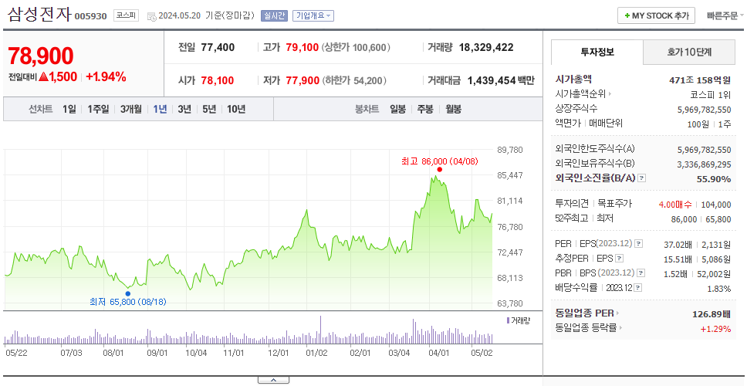Click 외국인소진율 value 55.90%
747x386 pixels.
point(715,178)
